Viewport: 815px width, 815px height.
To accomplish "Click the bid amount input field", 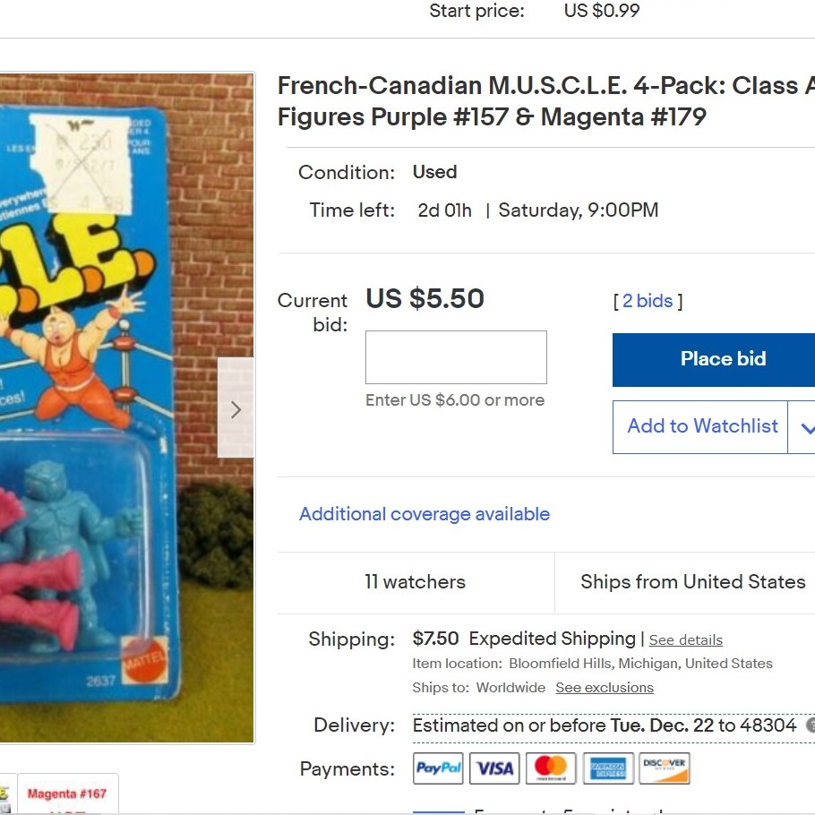I will tap(456, 357).
